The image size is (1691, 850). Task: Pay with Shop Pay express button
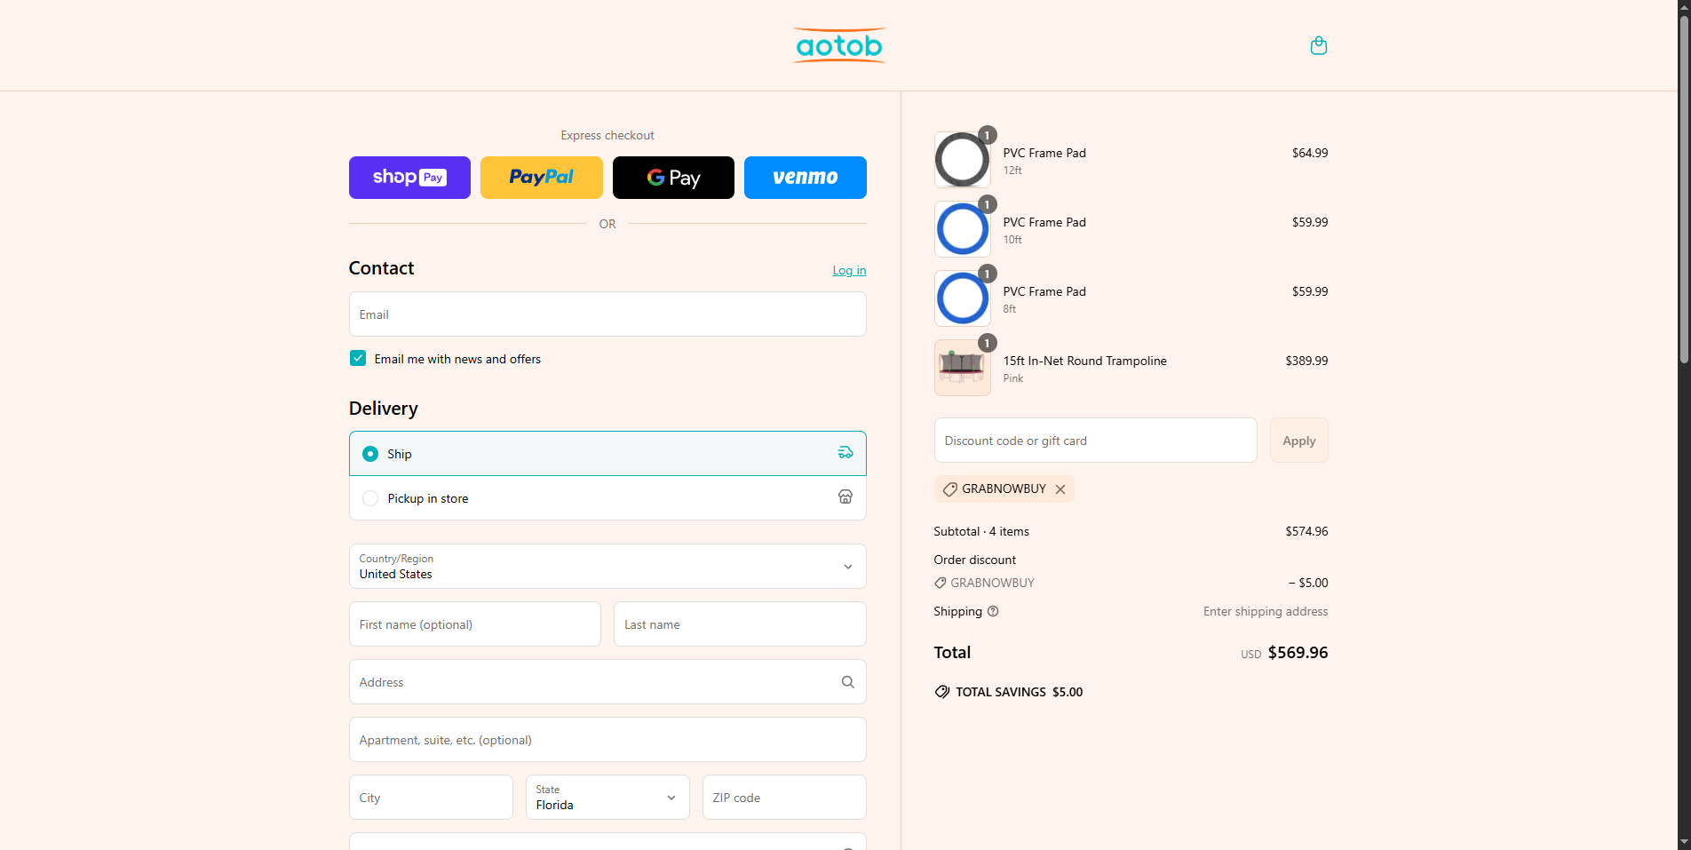[409, 178]
